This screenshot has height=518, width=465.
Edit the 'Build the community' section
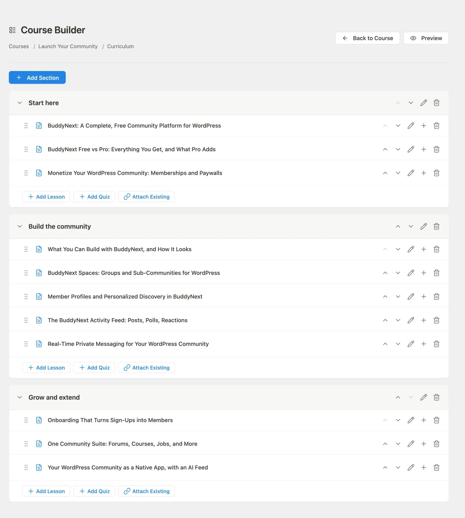pos(423,227)
